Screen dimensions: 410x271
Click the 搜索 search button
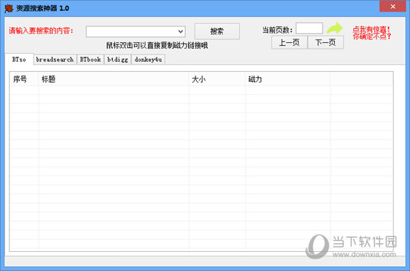(x=217, y=31)
